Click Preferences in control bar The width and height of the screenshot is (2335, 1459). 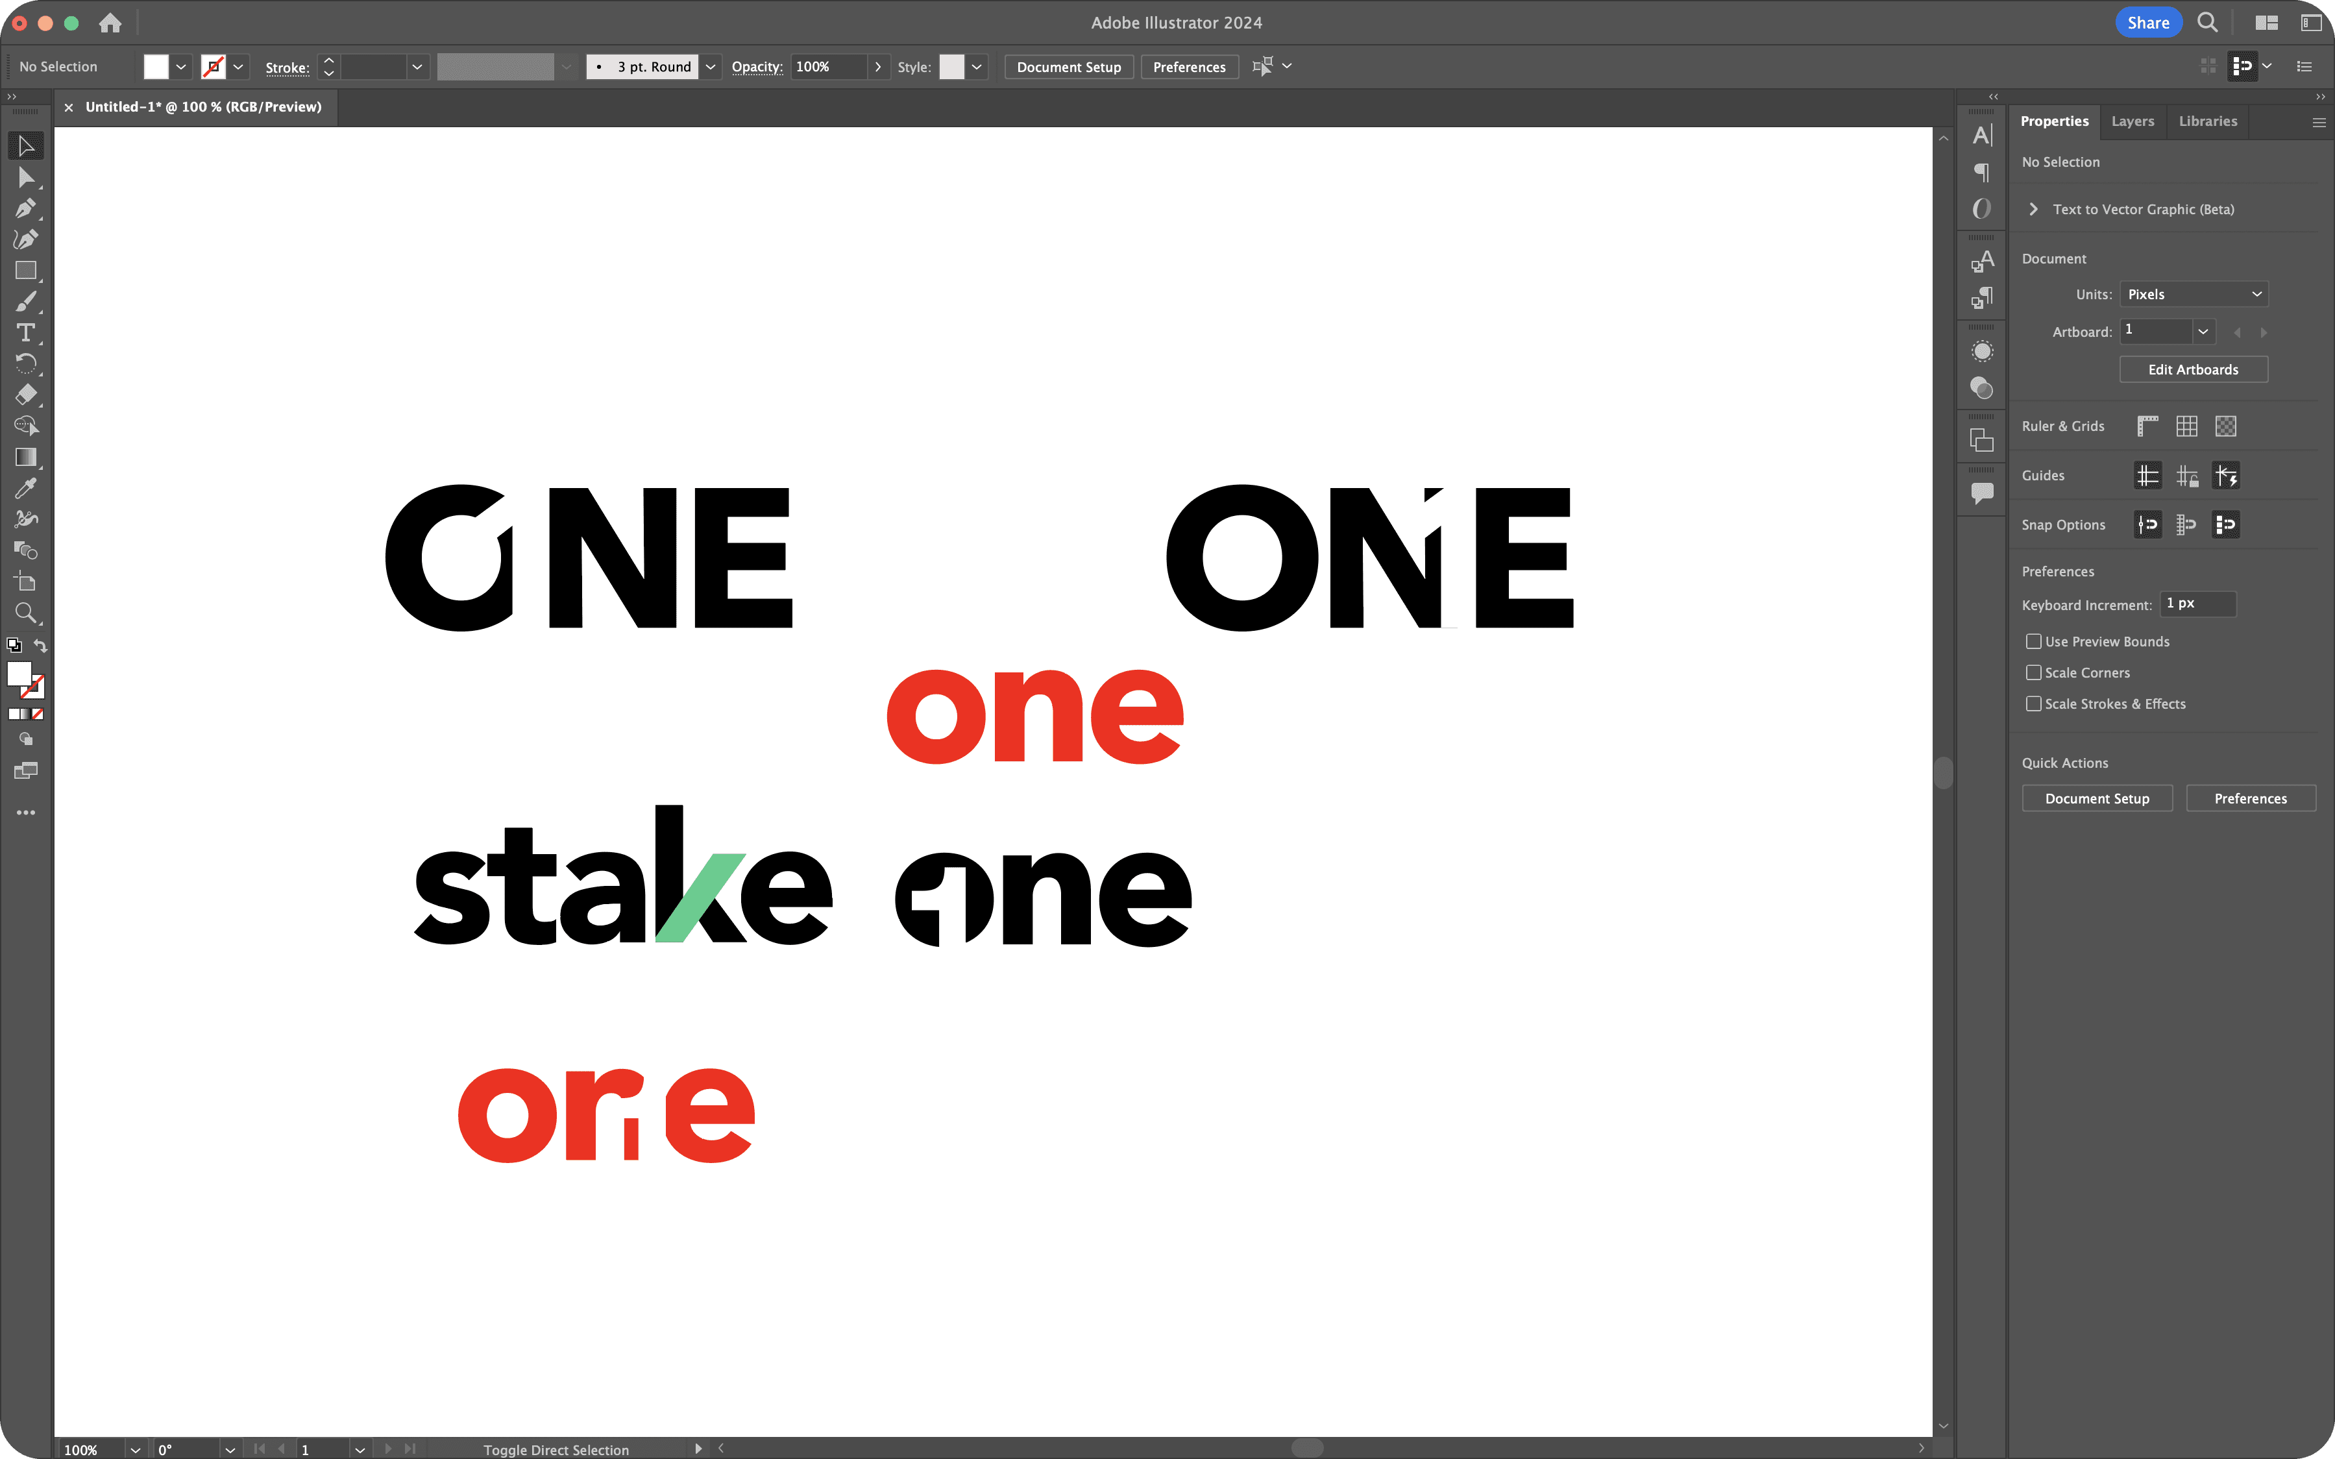click(1189, 67)
